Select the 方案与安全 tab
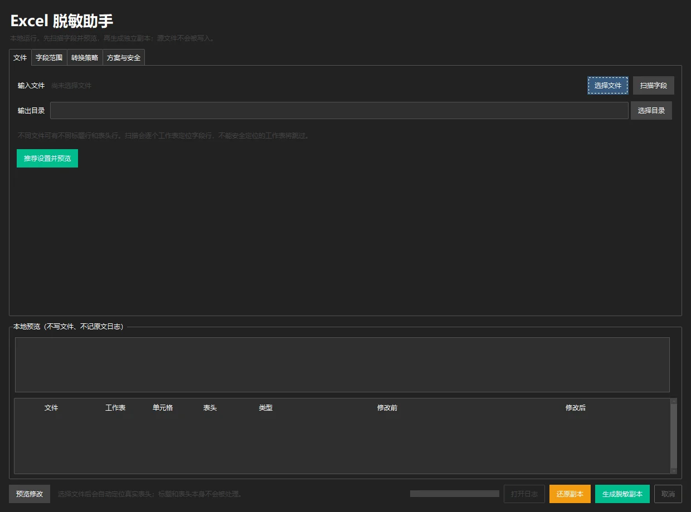691x512 pixels. [124, 57]
